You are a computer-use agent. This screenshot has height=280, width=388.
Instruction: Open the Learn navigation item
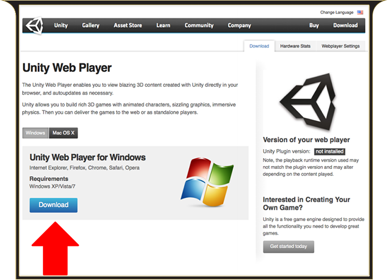(163, 26)
